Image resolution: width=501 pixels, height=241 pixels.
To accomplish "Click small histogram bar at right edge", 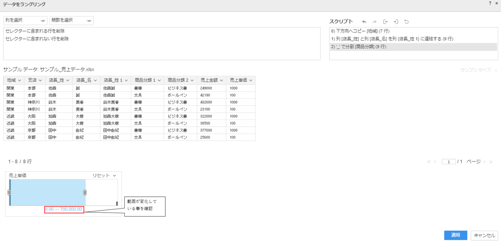I will click(117, 203).
